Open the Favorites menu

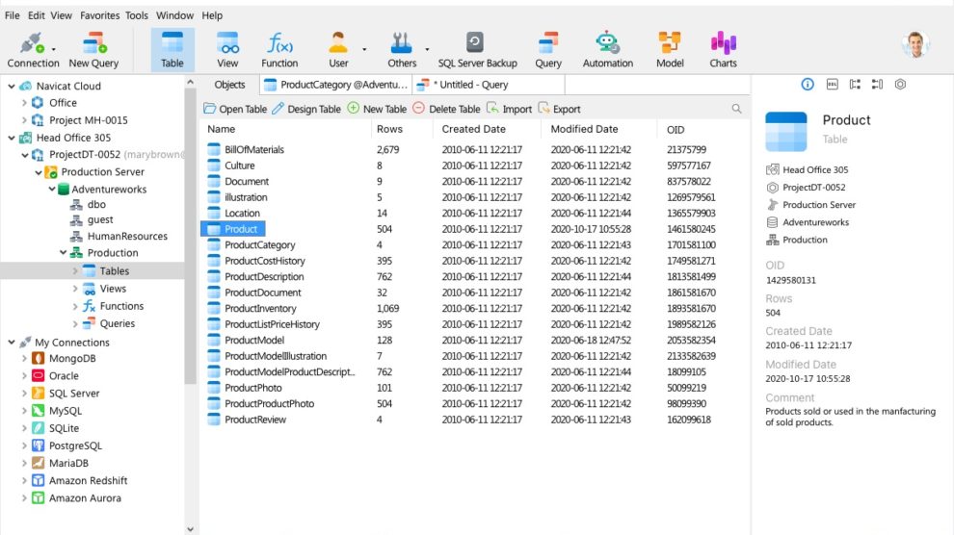(x=100, y=15)
